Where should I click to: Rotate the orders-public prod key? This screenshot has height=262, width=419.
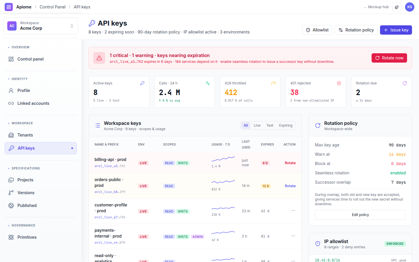pos(290,186)
